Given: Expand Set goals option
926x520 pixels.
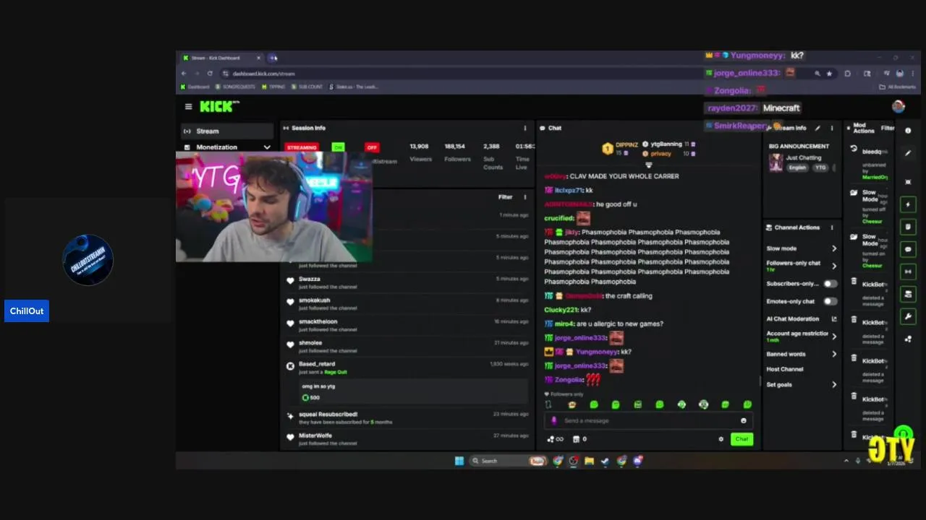Looking at the screenshot, I should point(834,385).
